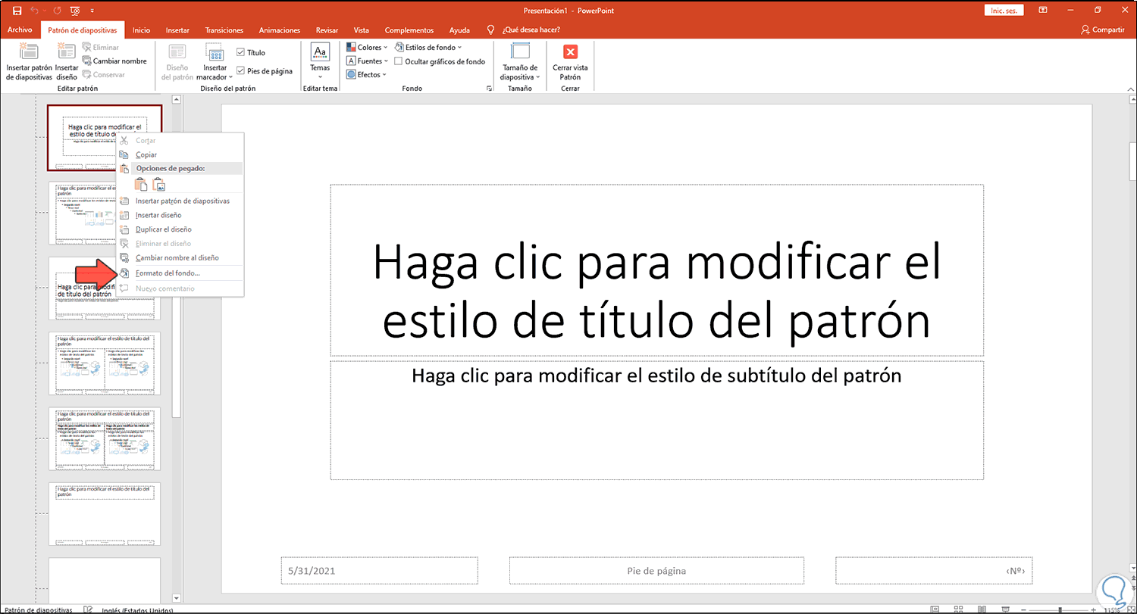
Task: Click the ¿Qué desea hacer? search box
Action: click(531, 30)
